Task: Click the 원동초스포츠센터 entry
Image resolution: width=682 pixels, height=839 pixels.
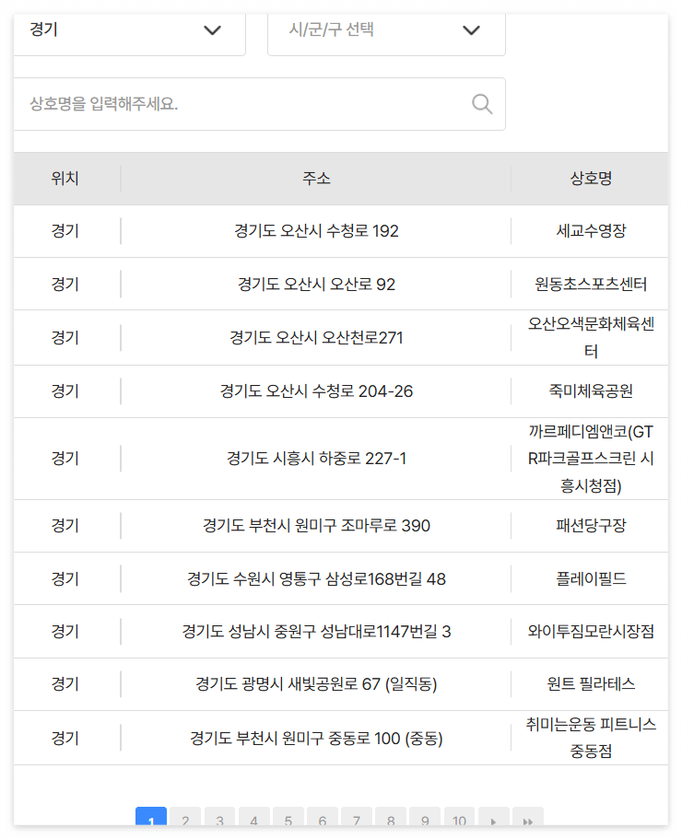Action: tap(599, 284)
